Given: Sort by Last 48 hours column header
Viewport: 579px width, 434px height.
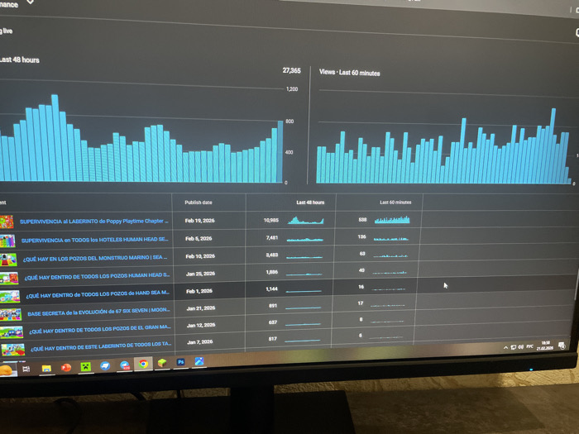Looking at the screenshot, I should pyautogui.click(x=310, y=203).
